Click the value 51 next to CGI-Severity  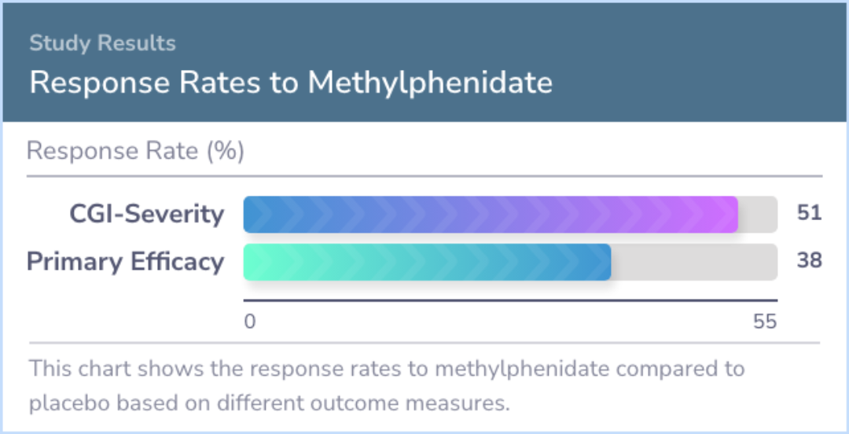810,214
